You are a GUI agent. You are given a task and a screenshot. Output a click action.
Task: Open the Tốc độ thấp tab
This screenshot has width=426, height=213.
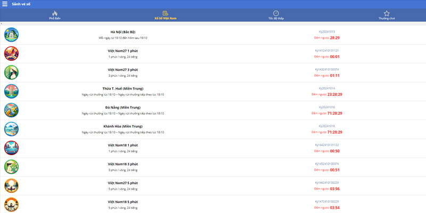point(276,15)
